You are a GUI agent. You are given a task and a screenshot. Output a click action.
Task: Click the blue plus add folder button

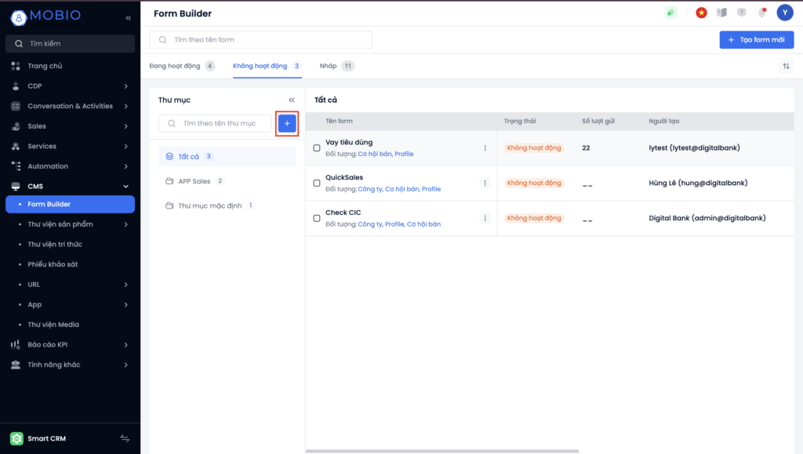click(x=287, y=124)
